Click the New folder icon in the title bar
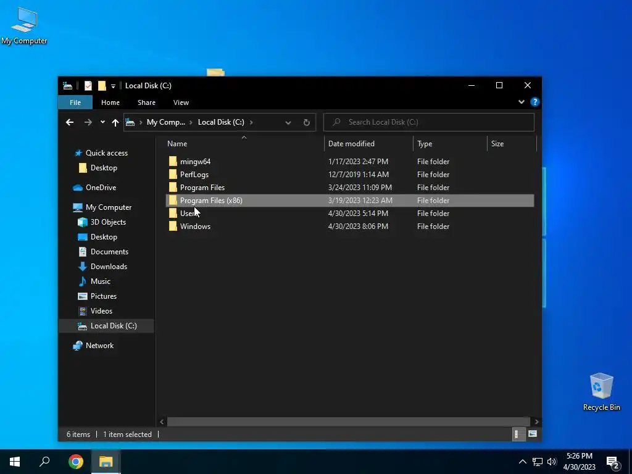632x474 pixels. click(102, 85)
